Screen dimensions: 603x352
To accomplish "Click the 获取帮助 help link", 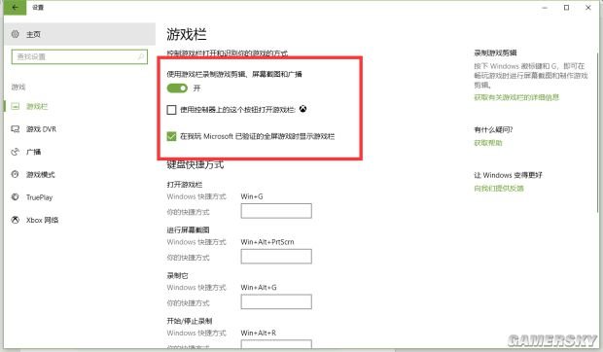I will coord(488,143).
